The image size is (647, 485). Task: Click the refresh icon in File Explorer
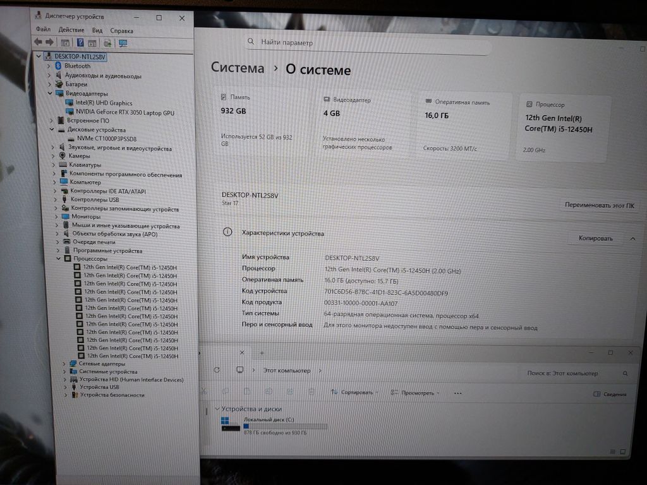(217, 370)
